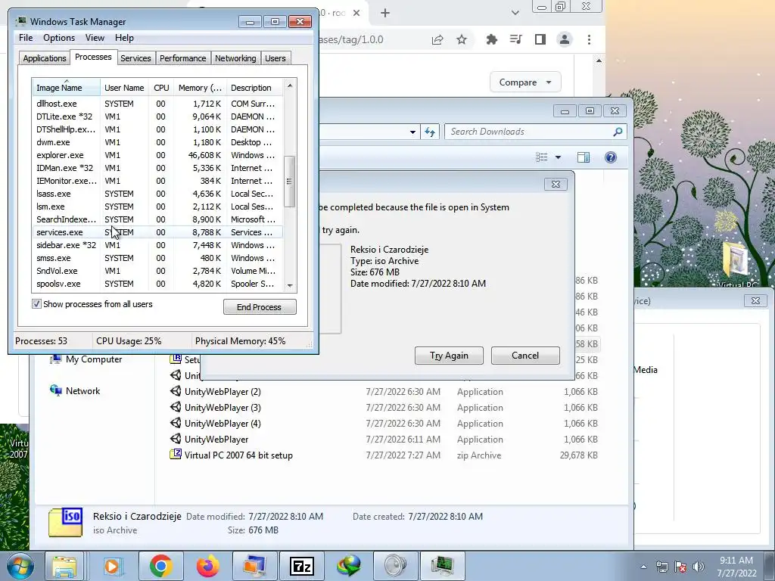Screen dimensions: 775x581
Task: Switch to Services tab
Action: click(x=135, y=58)
